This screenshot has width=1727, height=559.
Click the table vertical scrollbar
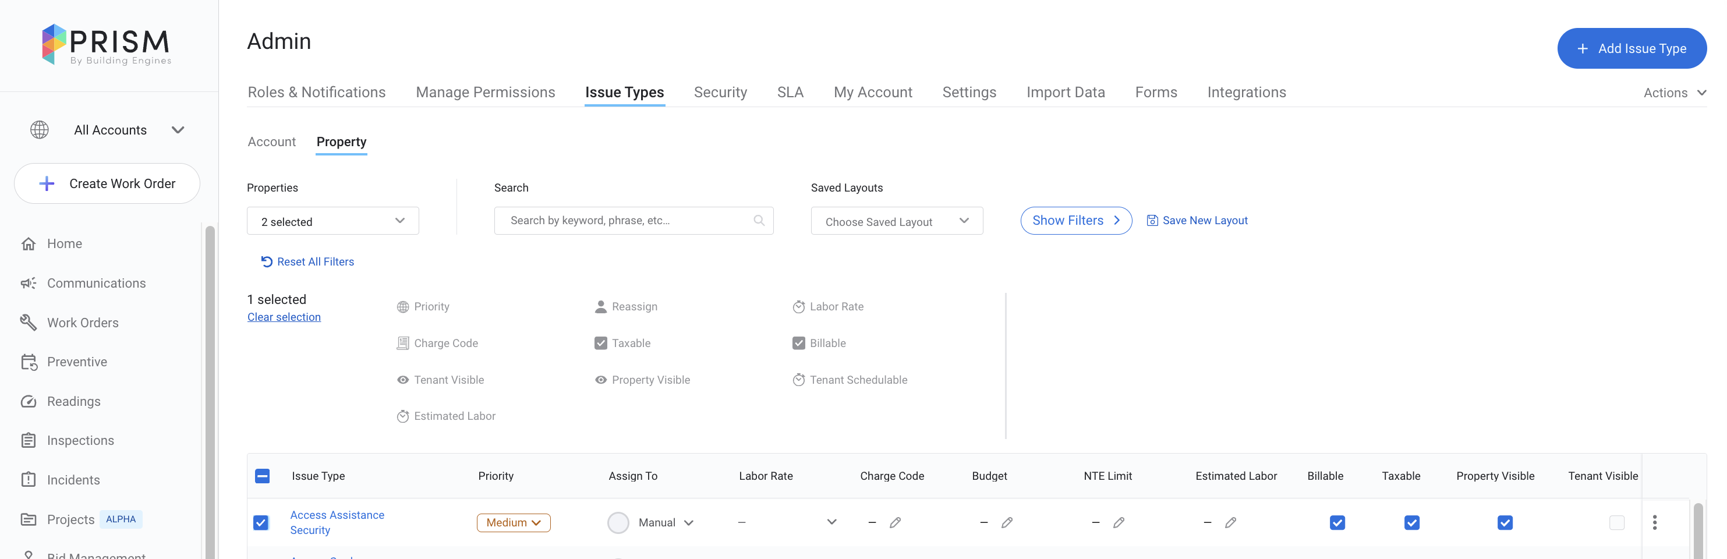[x=1697, y=531]
